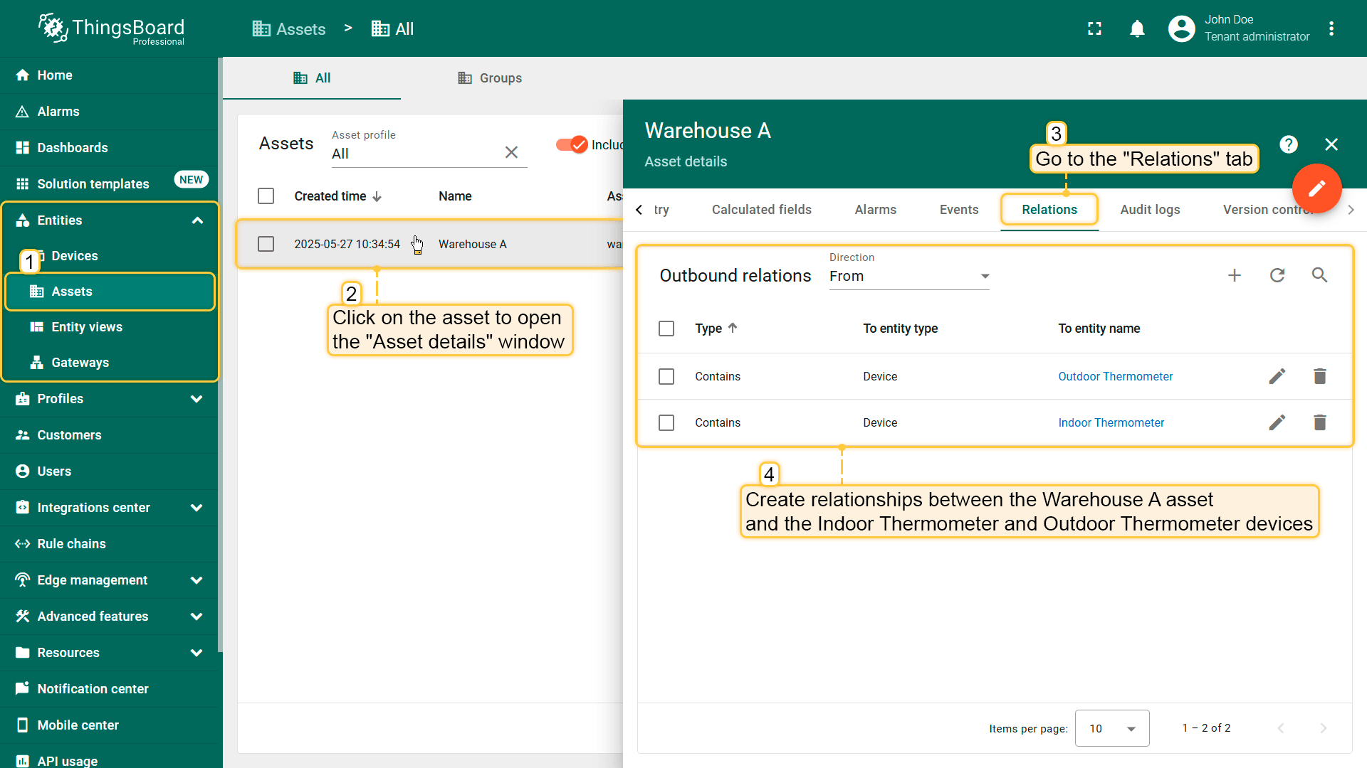Delete the Indoor Thermometer relation

tap(1319, 422)
